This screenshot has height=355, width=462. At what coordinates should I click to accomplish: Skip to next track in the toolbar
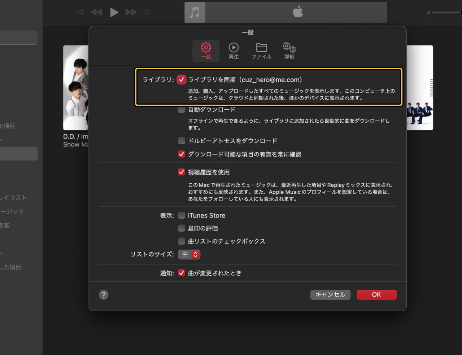coord(131,13)
